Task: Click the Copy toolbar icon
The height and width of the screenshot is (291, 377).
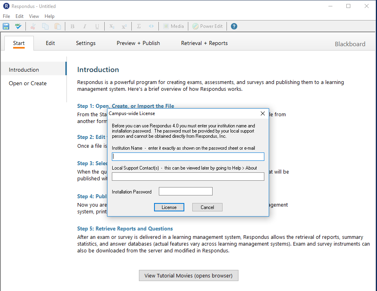Action: click(45, 26)
